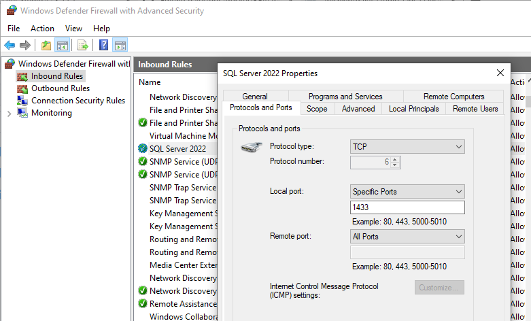Select Inbound Rules in the tree
The height and width of the screenshot is (321, 531).
point(57,76)
